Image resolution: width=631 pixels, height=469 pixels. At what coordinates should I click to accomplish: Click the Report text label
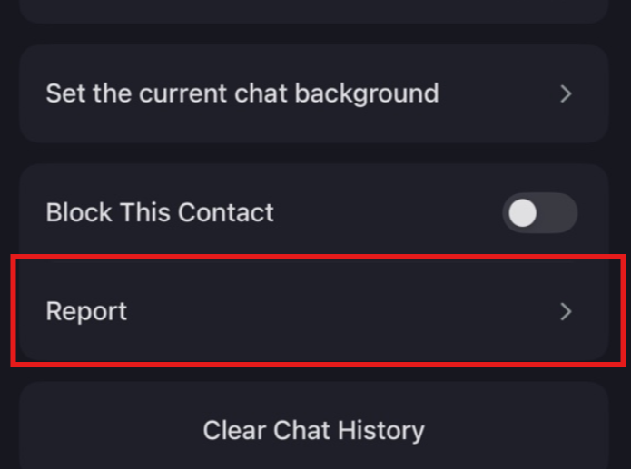coord(86,312)
